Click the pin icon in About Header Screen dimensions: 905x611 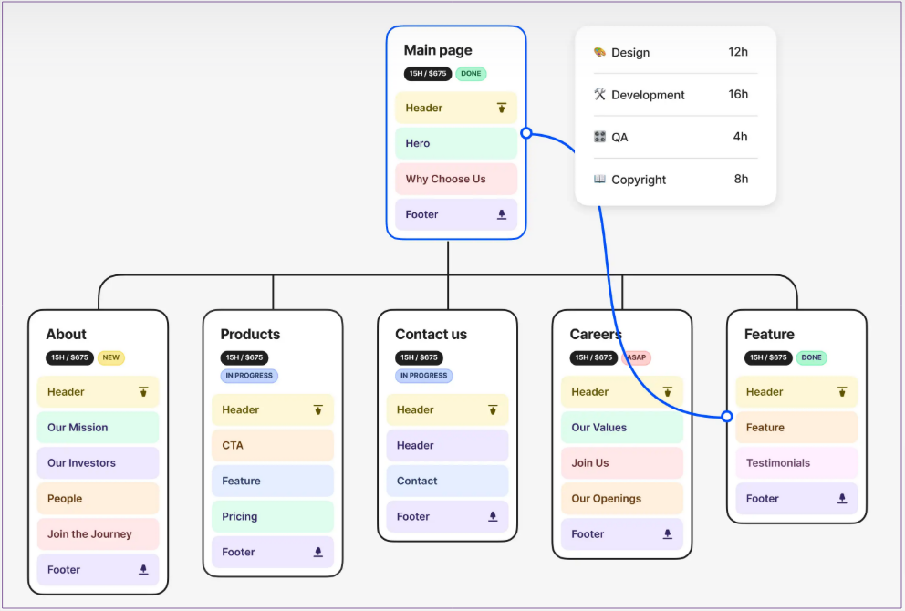pyautogui.click(x=143, y=392)
